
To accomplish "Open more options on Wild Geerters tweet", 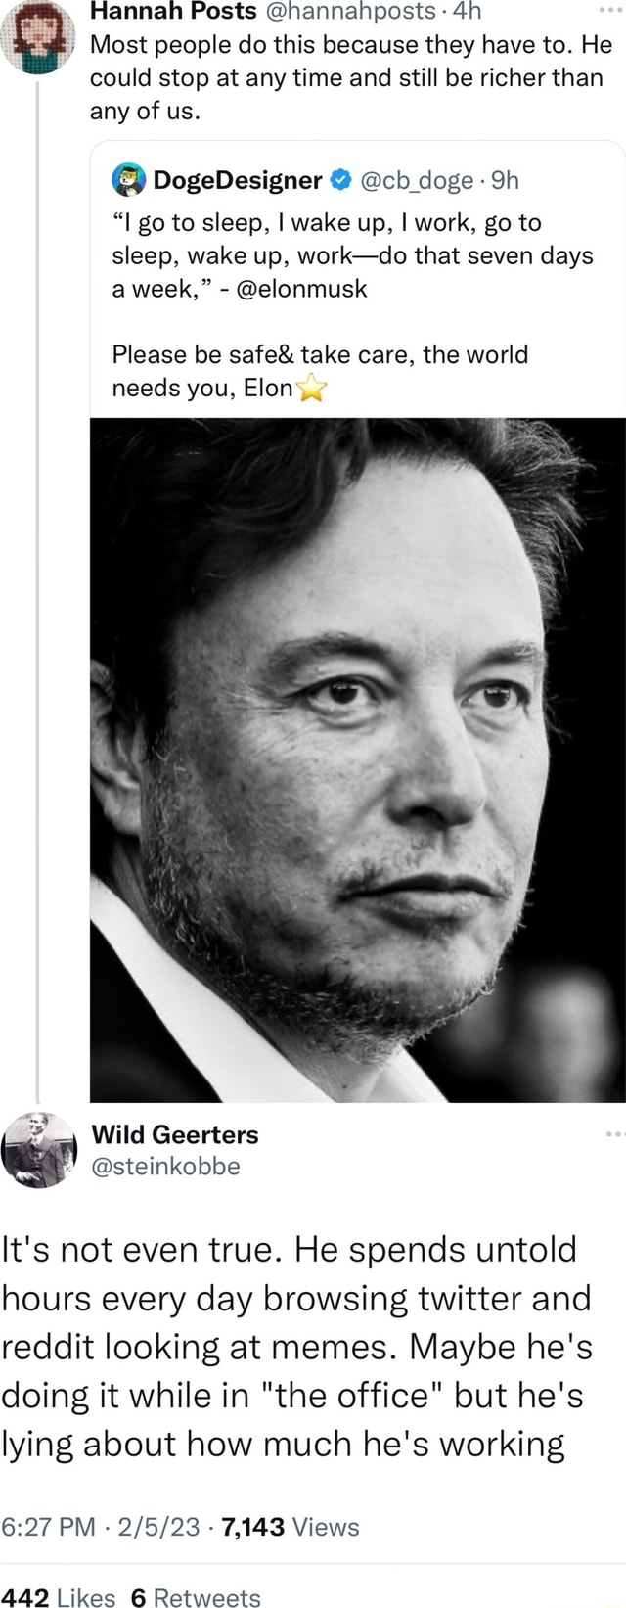I will [x=614, y=1133].
